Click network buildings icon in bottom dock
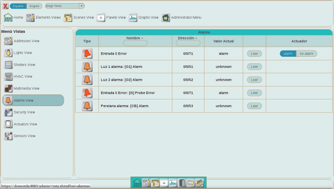Viewport: 334px width, 189px height. (200, 183)
